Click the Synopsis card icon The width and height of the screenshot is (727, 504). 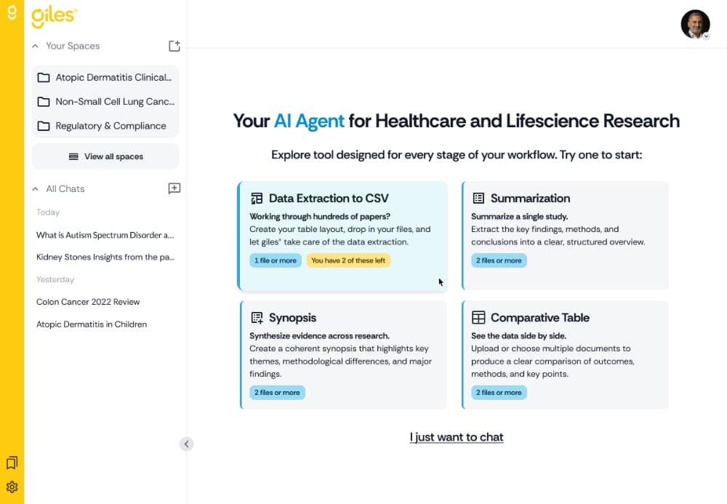pos(257,318)
